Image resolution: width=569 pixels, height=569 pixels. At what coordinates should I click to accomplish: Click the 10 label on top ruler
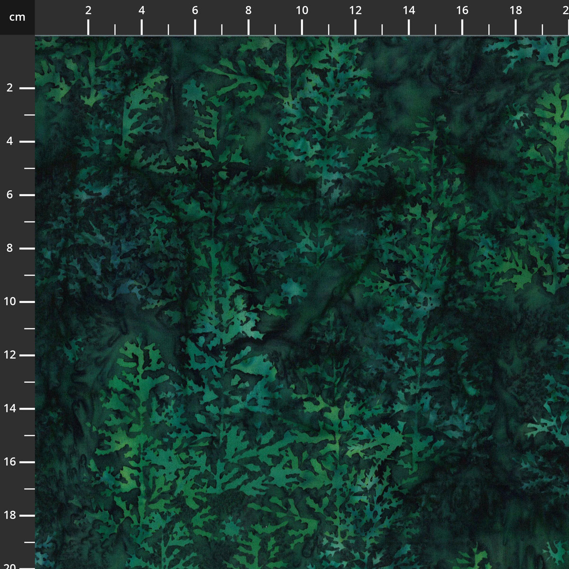(302, 10)
